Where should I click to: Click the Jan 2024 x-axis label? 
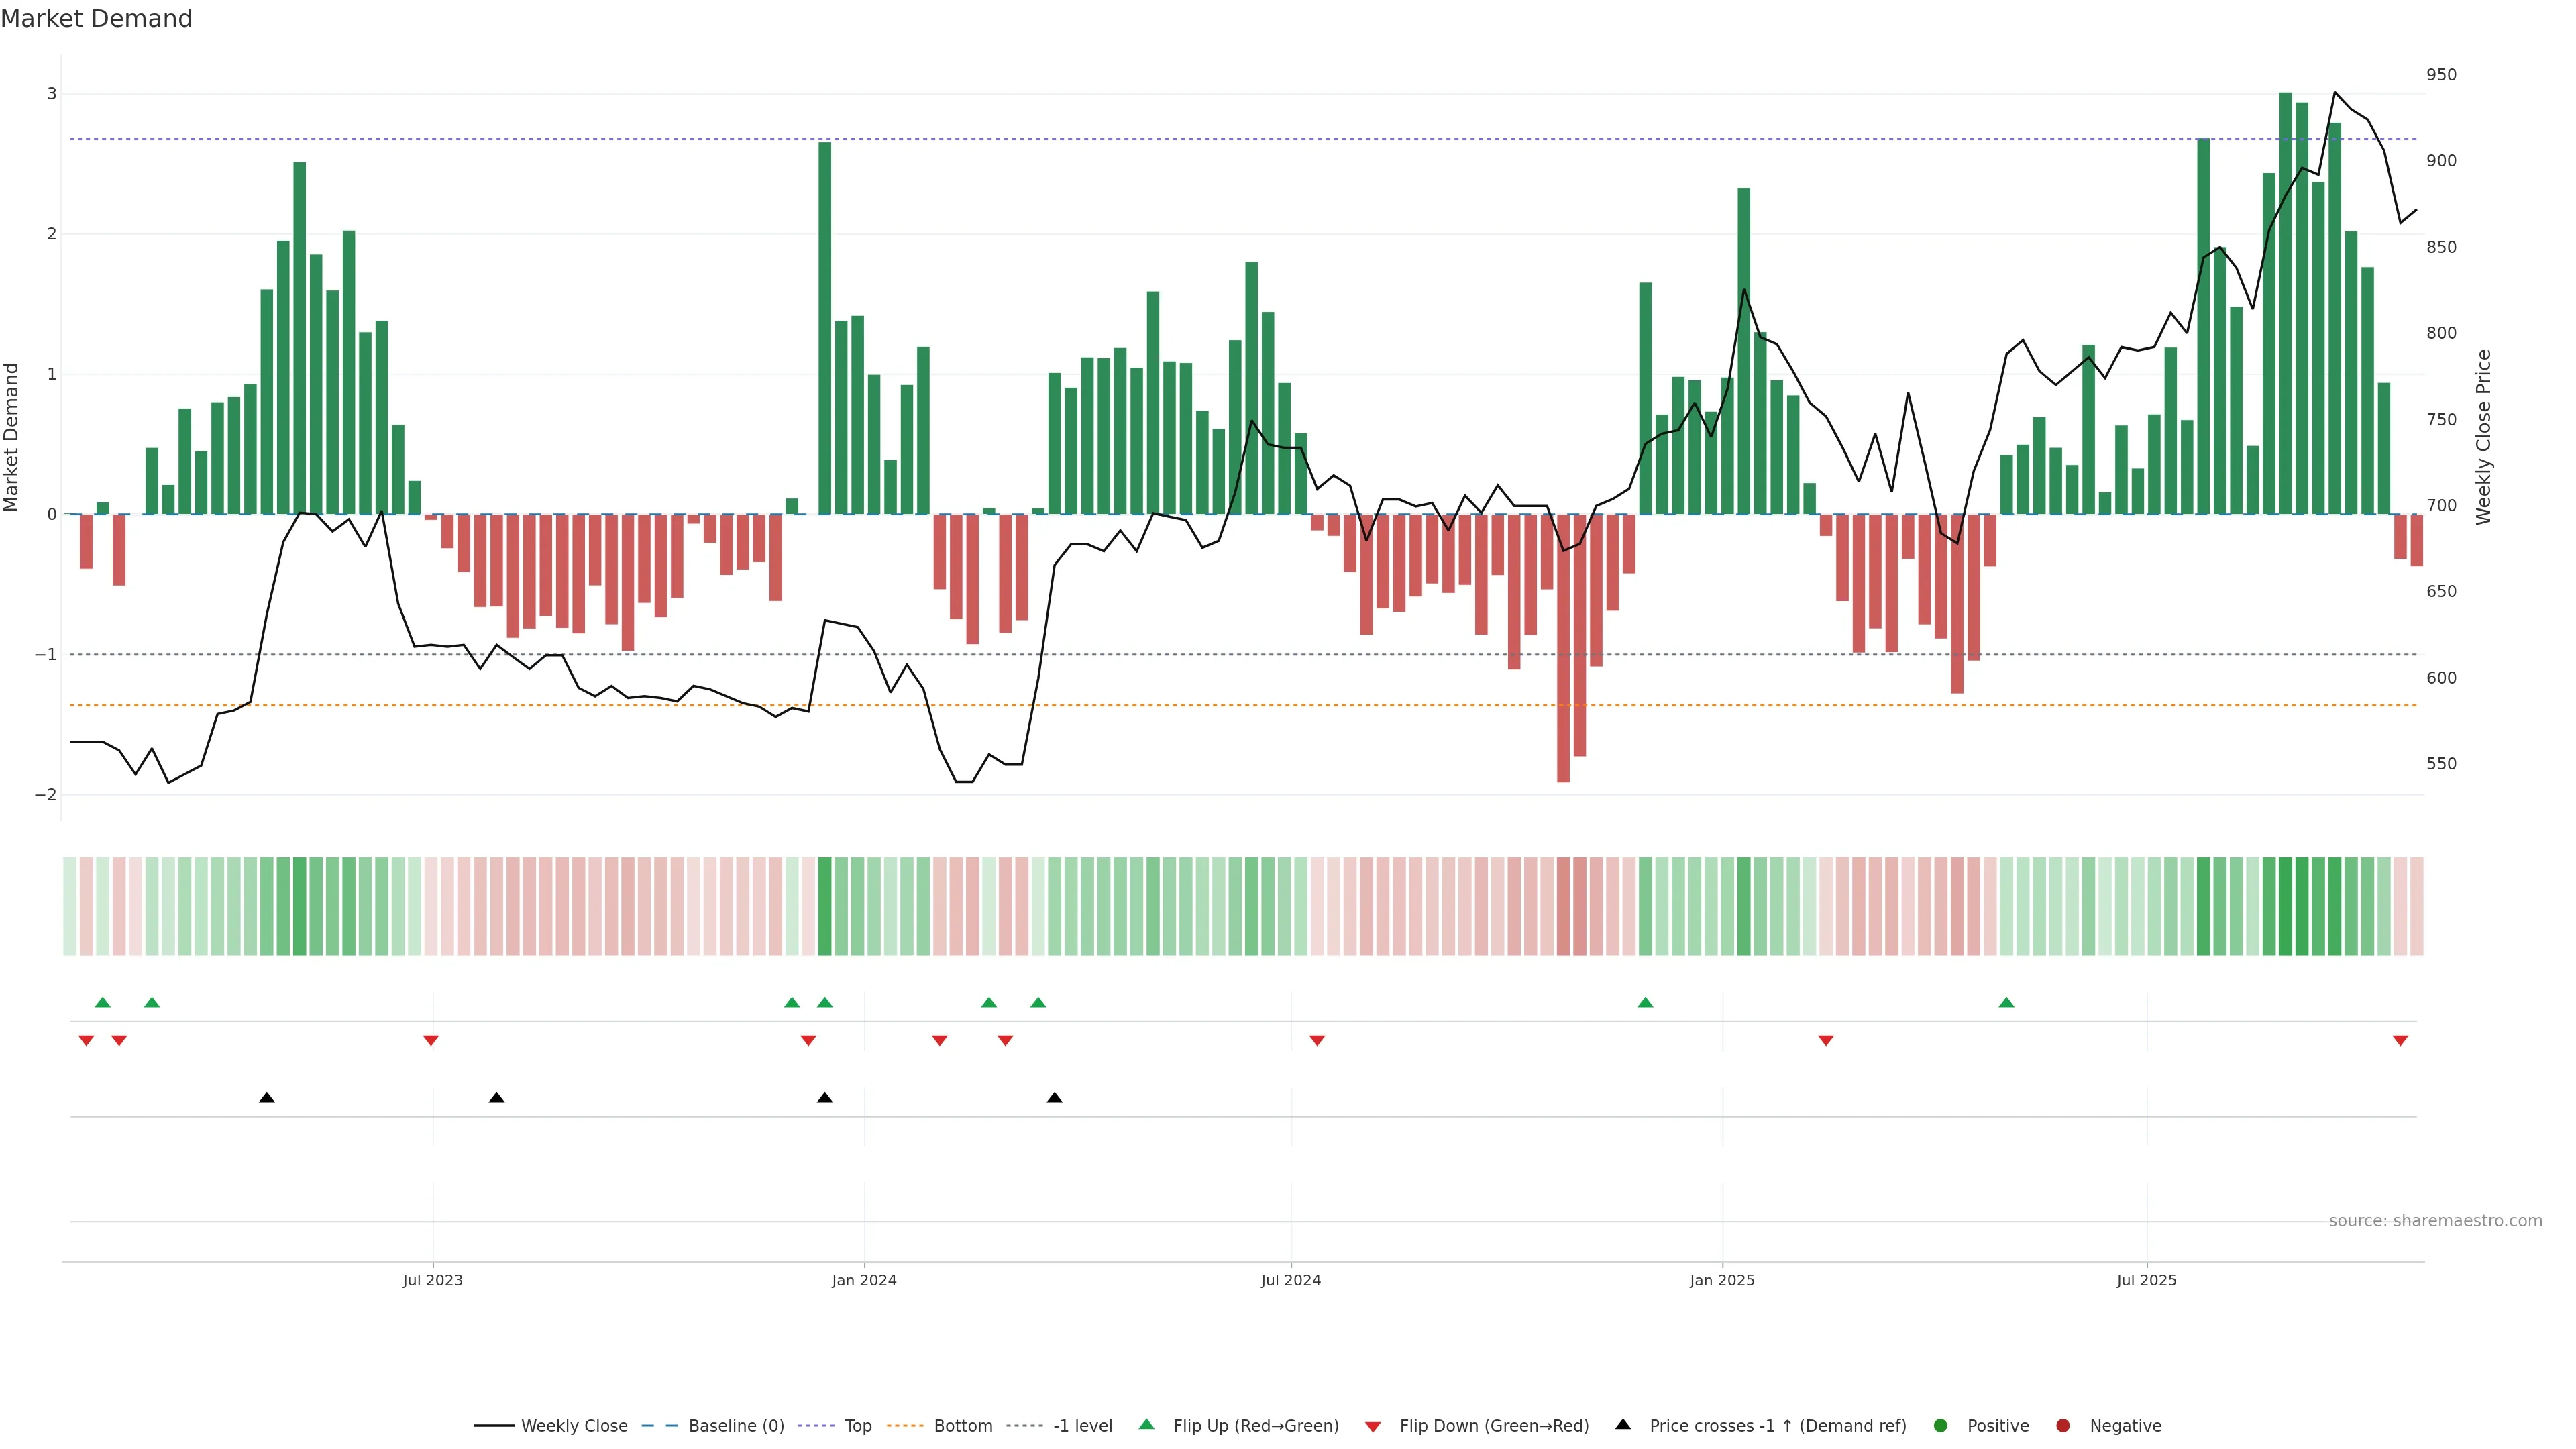click(864, 1280)
